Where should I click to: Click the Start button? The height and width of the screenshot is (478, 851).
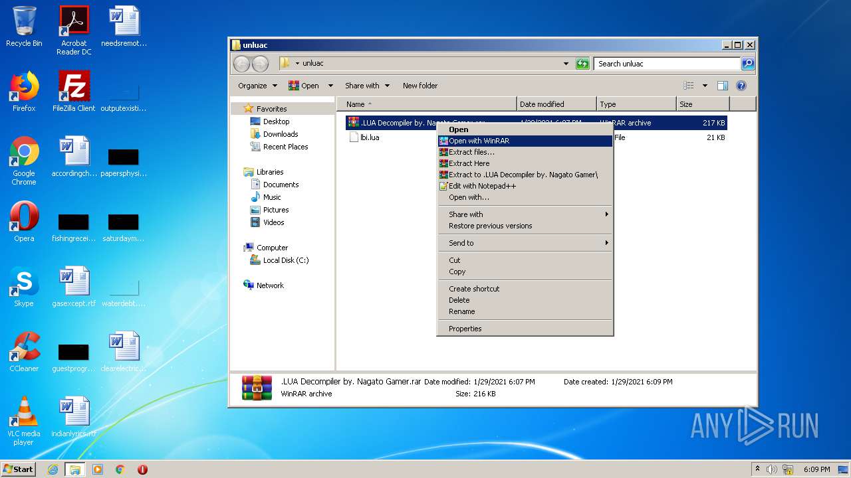point(18,469)
